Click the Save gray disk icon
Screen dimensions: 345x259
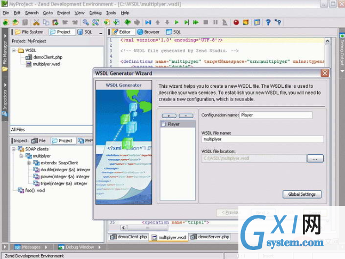25,22
